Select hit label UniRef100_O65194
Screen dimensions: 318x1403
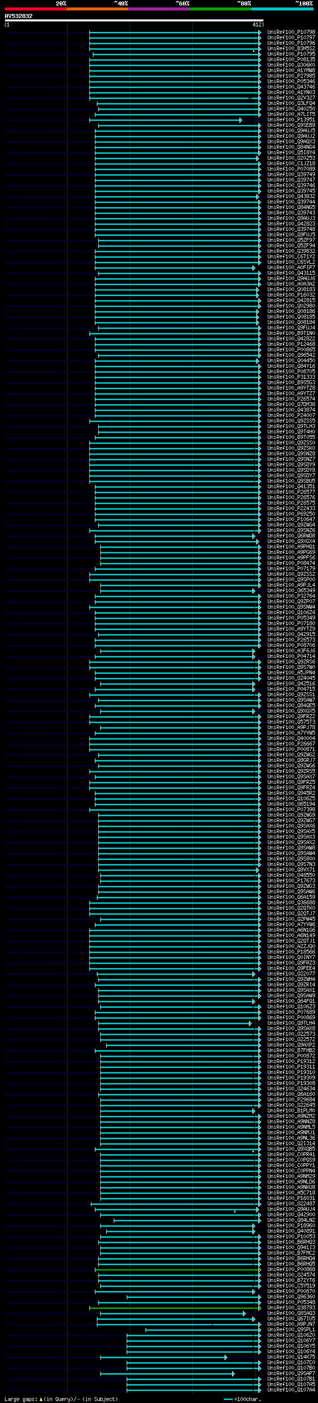[x=291, y=804]
